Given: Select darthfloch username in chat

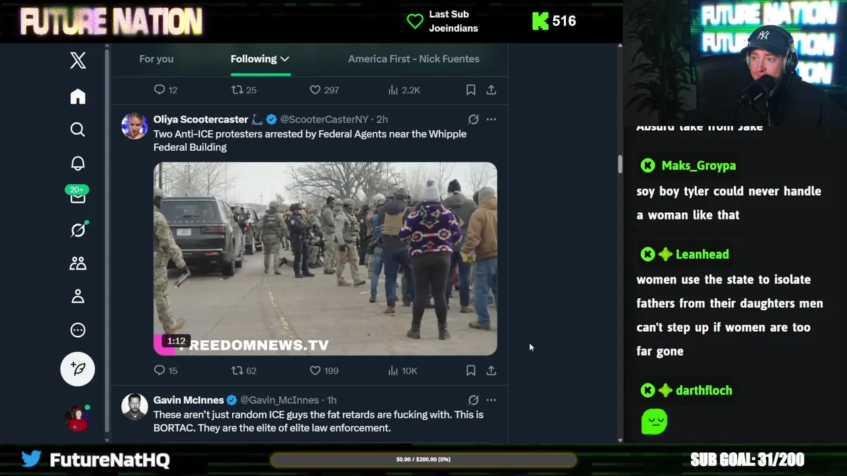Looking at the screenshot, I should pyautogui.click(x=704, y=391).
